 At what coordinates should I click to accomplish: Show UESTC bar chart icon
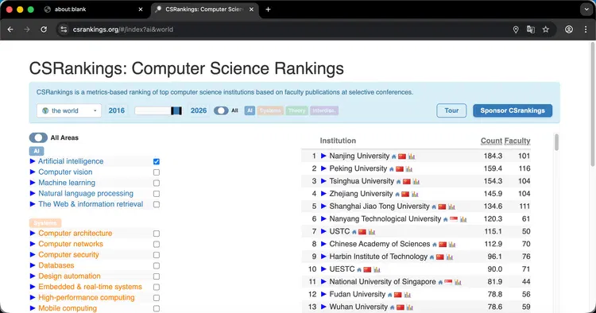coord(377,269)
